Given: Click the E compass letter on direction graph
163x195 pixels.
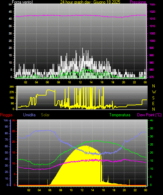Looking at the screenshot, I should click(153, 103).
